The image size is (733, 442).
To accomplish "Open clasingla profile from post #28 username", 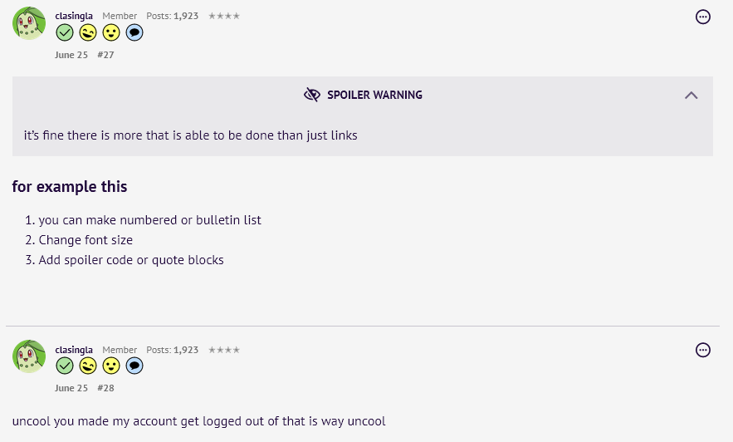I will 74,350.
